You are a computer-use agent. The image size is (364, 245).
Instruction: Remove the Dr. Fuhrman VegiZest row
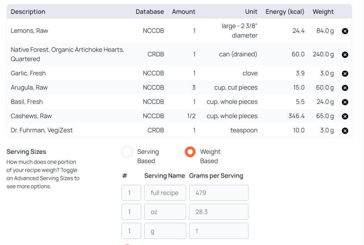click(344, 131)
